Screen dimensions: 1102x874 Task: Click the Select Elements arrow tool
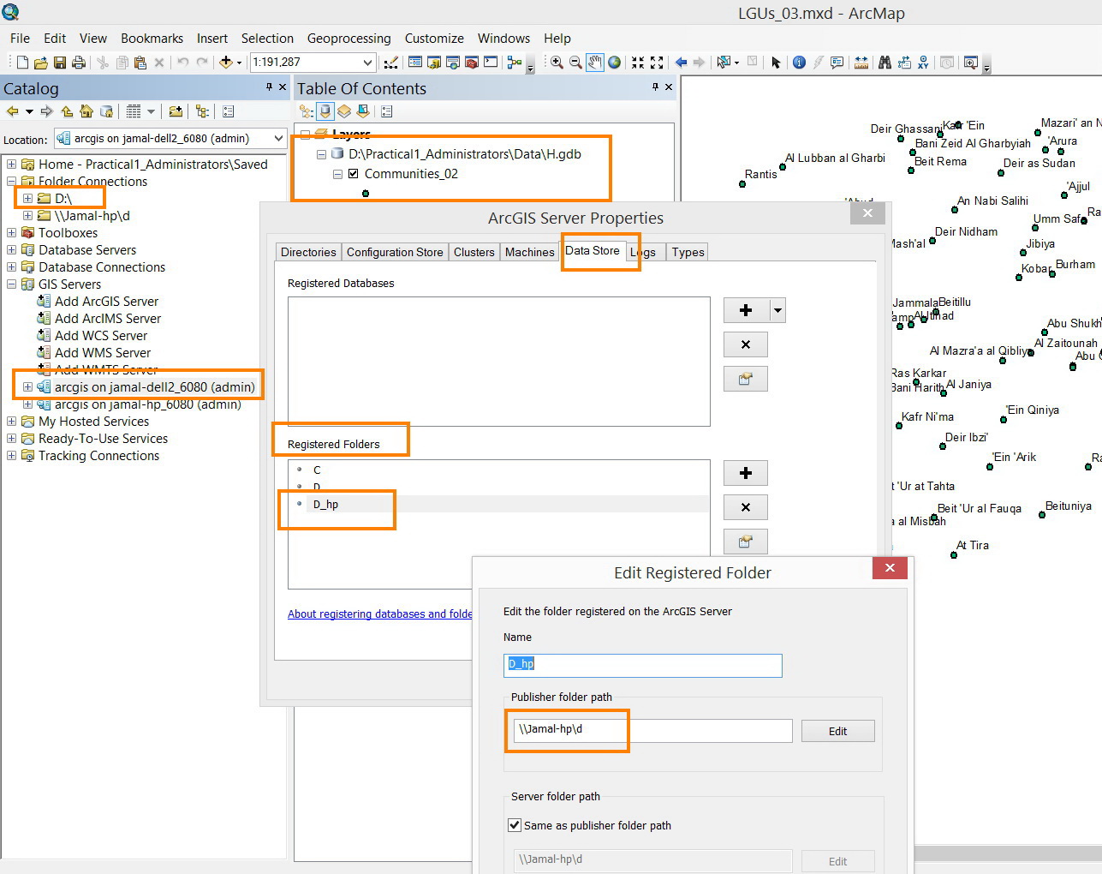(x=776, y=63)
